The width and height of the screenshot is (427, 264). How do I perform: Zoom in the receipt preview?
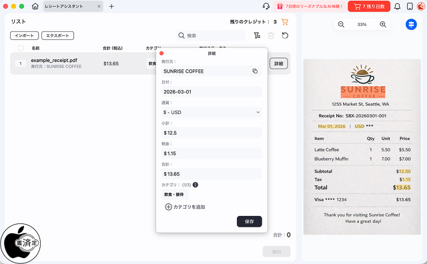click(383, 25)
